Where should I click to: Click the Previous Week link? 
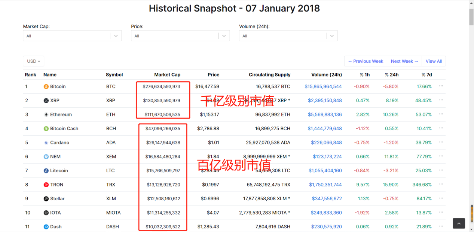tap(365, 61)
